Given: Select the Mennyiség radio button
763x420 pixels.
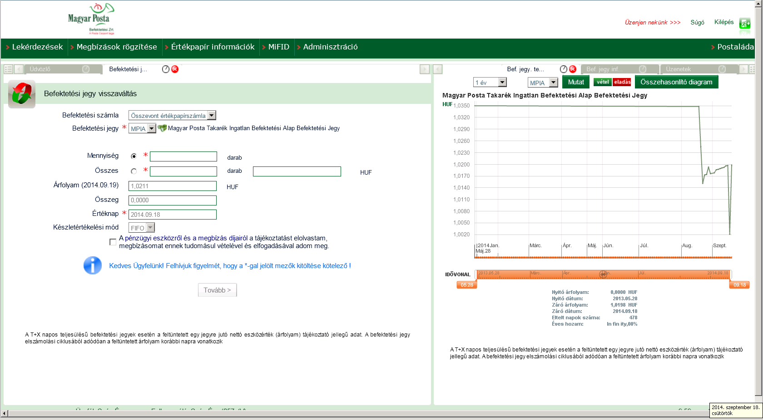Looking at the screenshot, I should click(134, 156).
